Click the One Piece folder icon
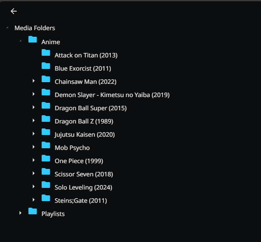This screenshot has width=261, height=242. [46, 159]
